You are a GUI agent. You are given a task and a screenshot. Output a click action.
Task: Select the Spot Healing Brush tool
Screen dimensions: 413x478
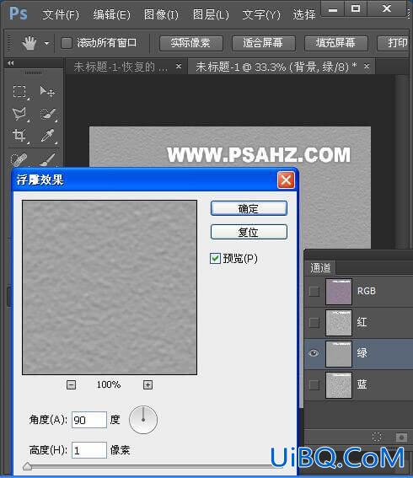[x=19, y=159]
